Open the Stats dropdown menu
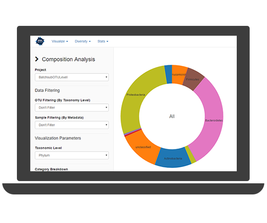The width and height of the screenshot is (267, 223). click(103, 41)
